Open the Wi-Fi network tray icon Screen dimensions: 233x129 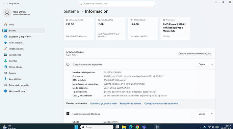[x=209, y=127]
